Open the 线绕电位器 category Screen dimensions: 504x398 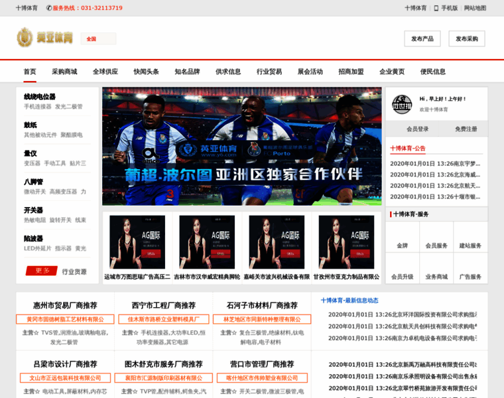pyautogui.click(x=40, y=97)
